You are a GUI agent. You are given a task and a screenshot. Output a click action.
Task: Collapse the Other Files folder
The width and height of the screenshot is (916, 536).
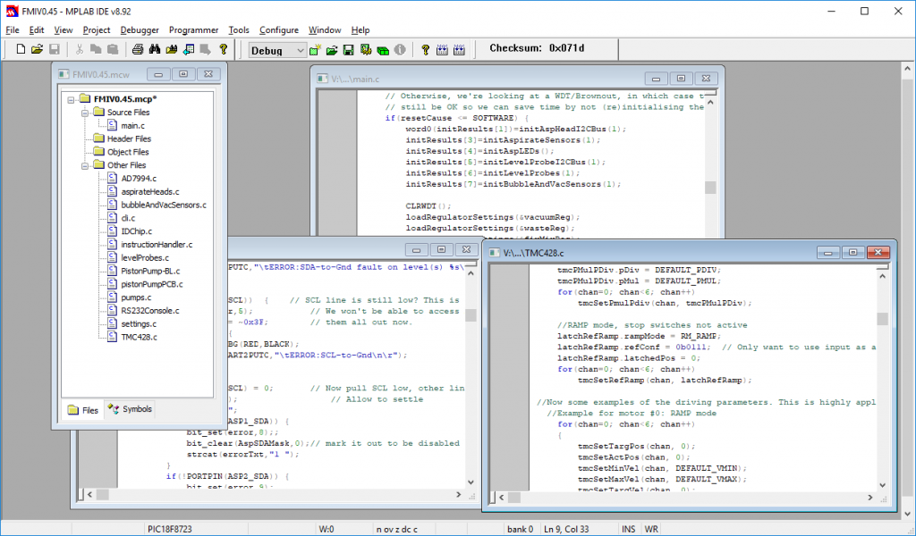[85, 165]
